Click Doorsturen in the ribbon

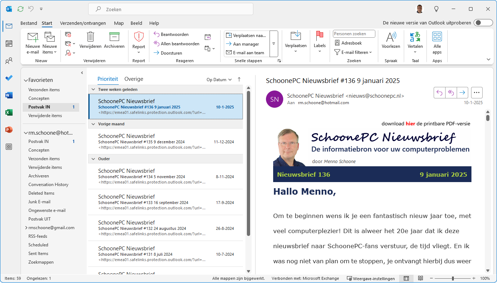[x=168, y=53]
